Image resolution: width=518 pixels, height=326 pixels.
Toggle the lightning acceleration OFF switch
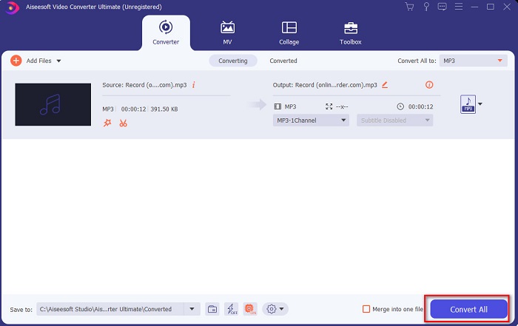[231, 309]
